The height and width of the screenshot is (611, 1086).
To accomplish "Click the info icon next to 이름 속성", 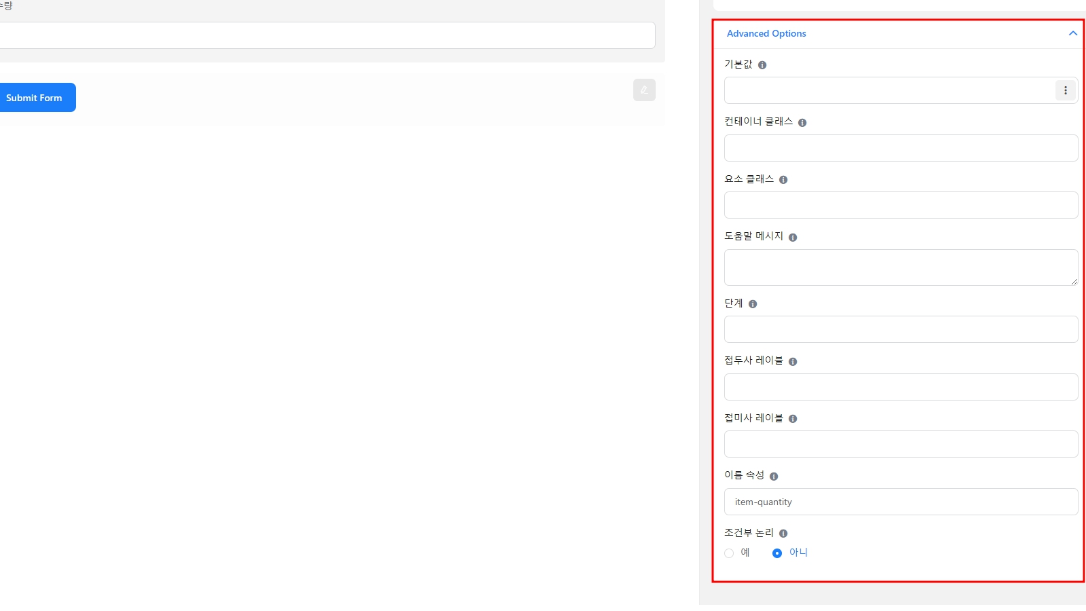I will tap(774, 477).
